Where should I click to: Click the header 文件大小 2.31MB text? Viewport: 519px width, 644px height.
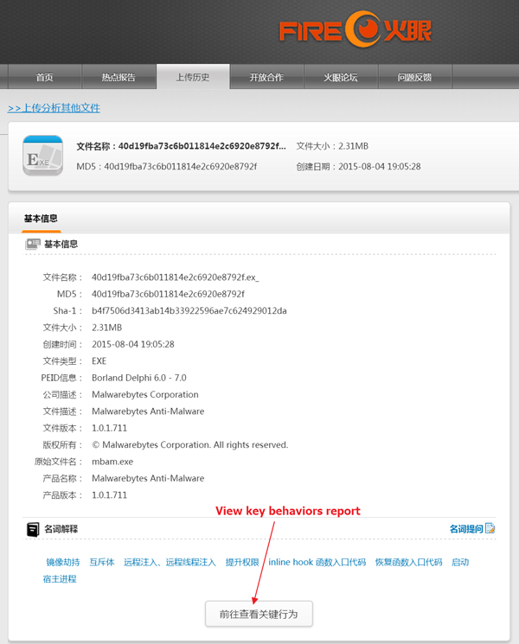pos(332,146)
